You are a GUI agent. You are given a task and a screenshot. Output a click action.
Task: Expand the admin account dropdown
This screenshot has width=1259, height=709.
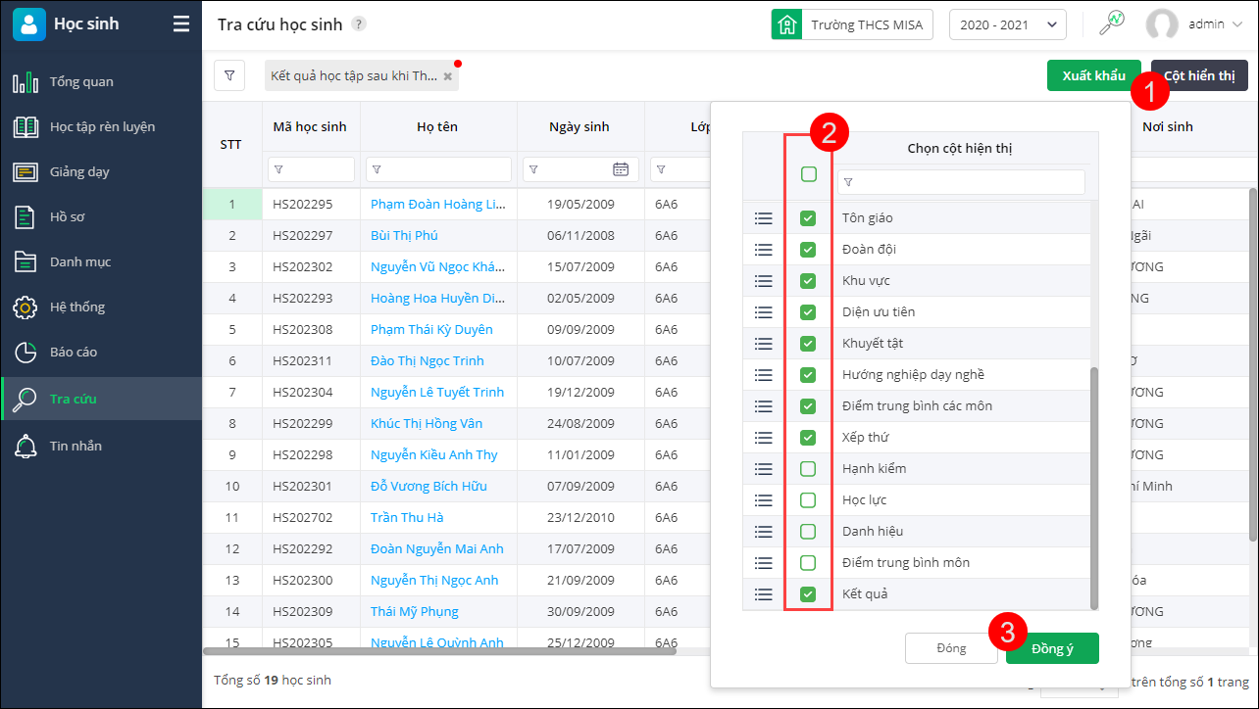tap(1235, 24)
